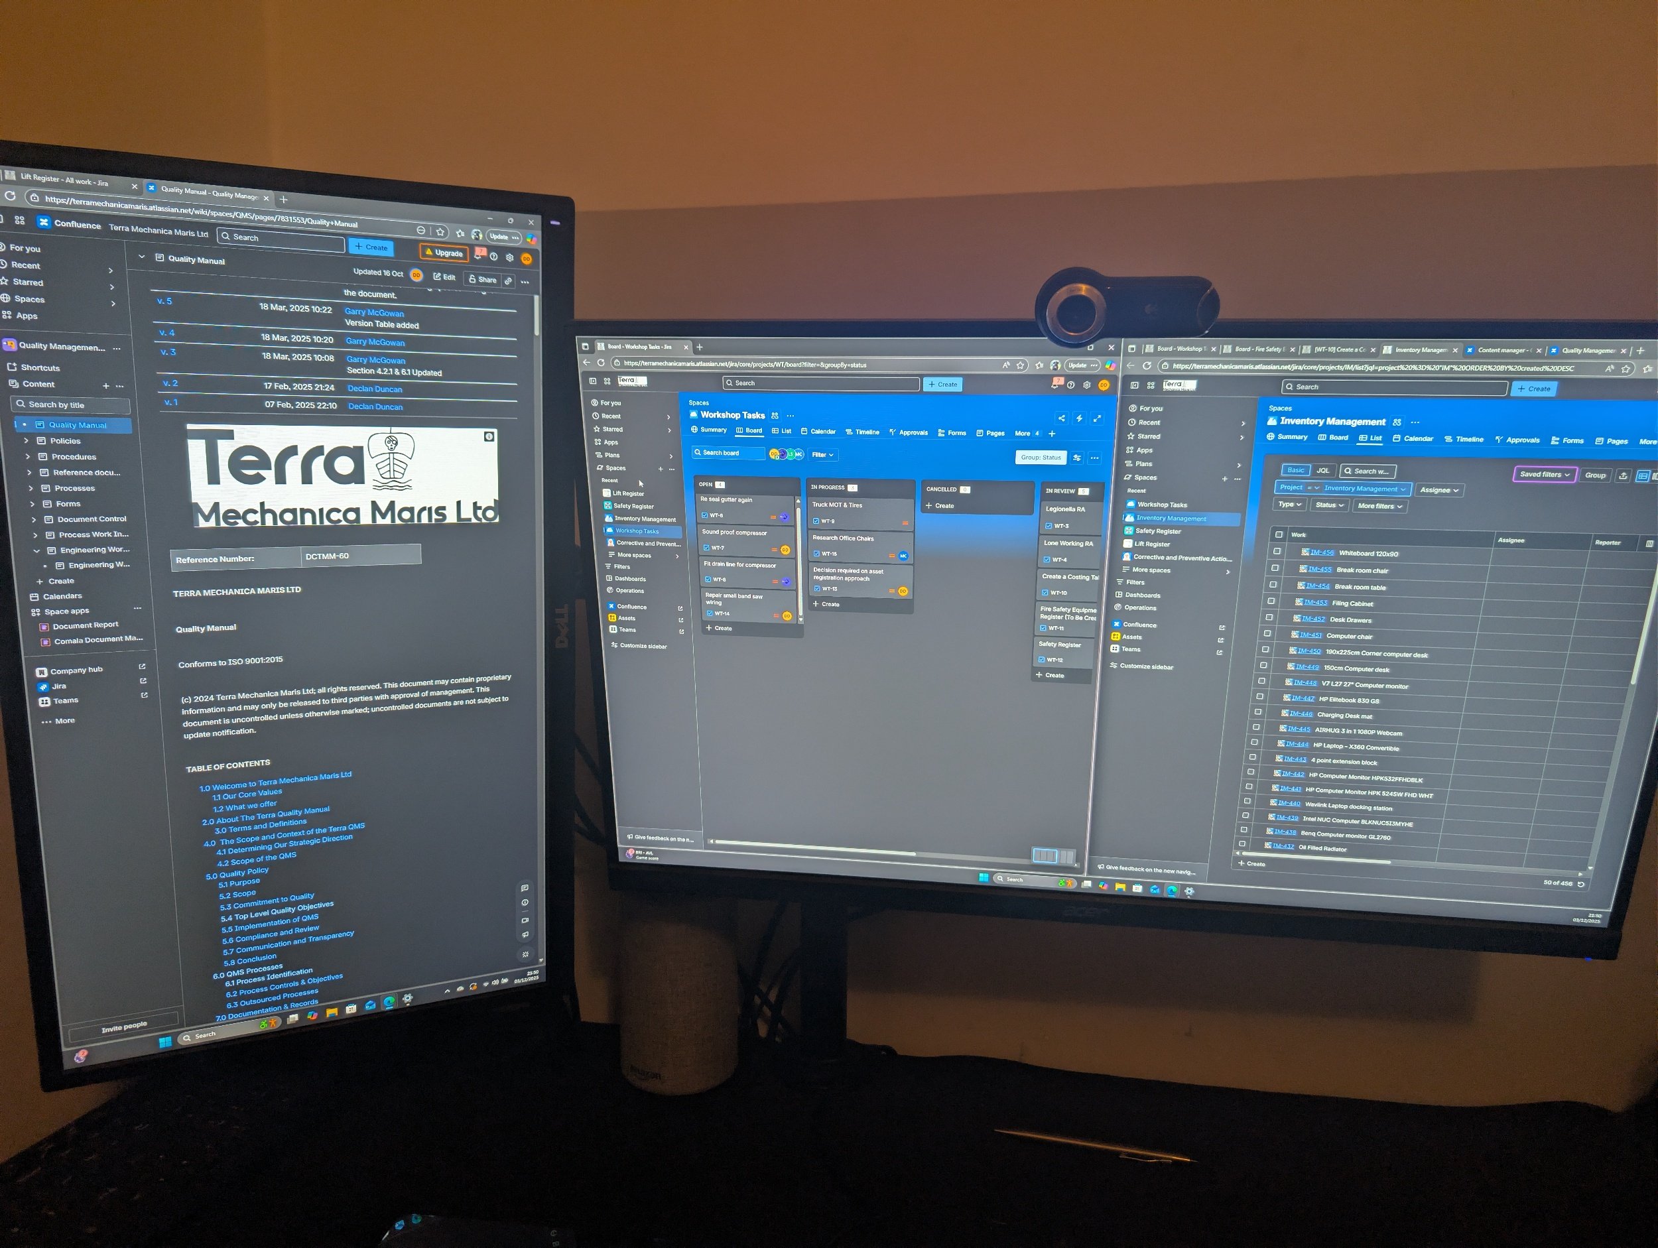1658x1248 pixels.
Task: Open Confluence settings gear icon
Action: 510,257
